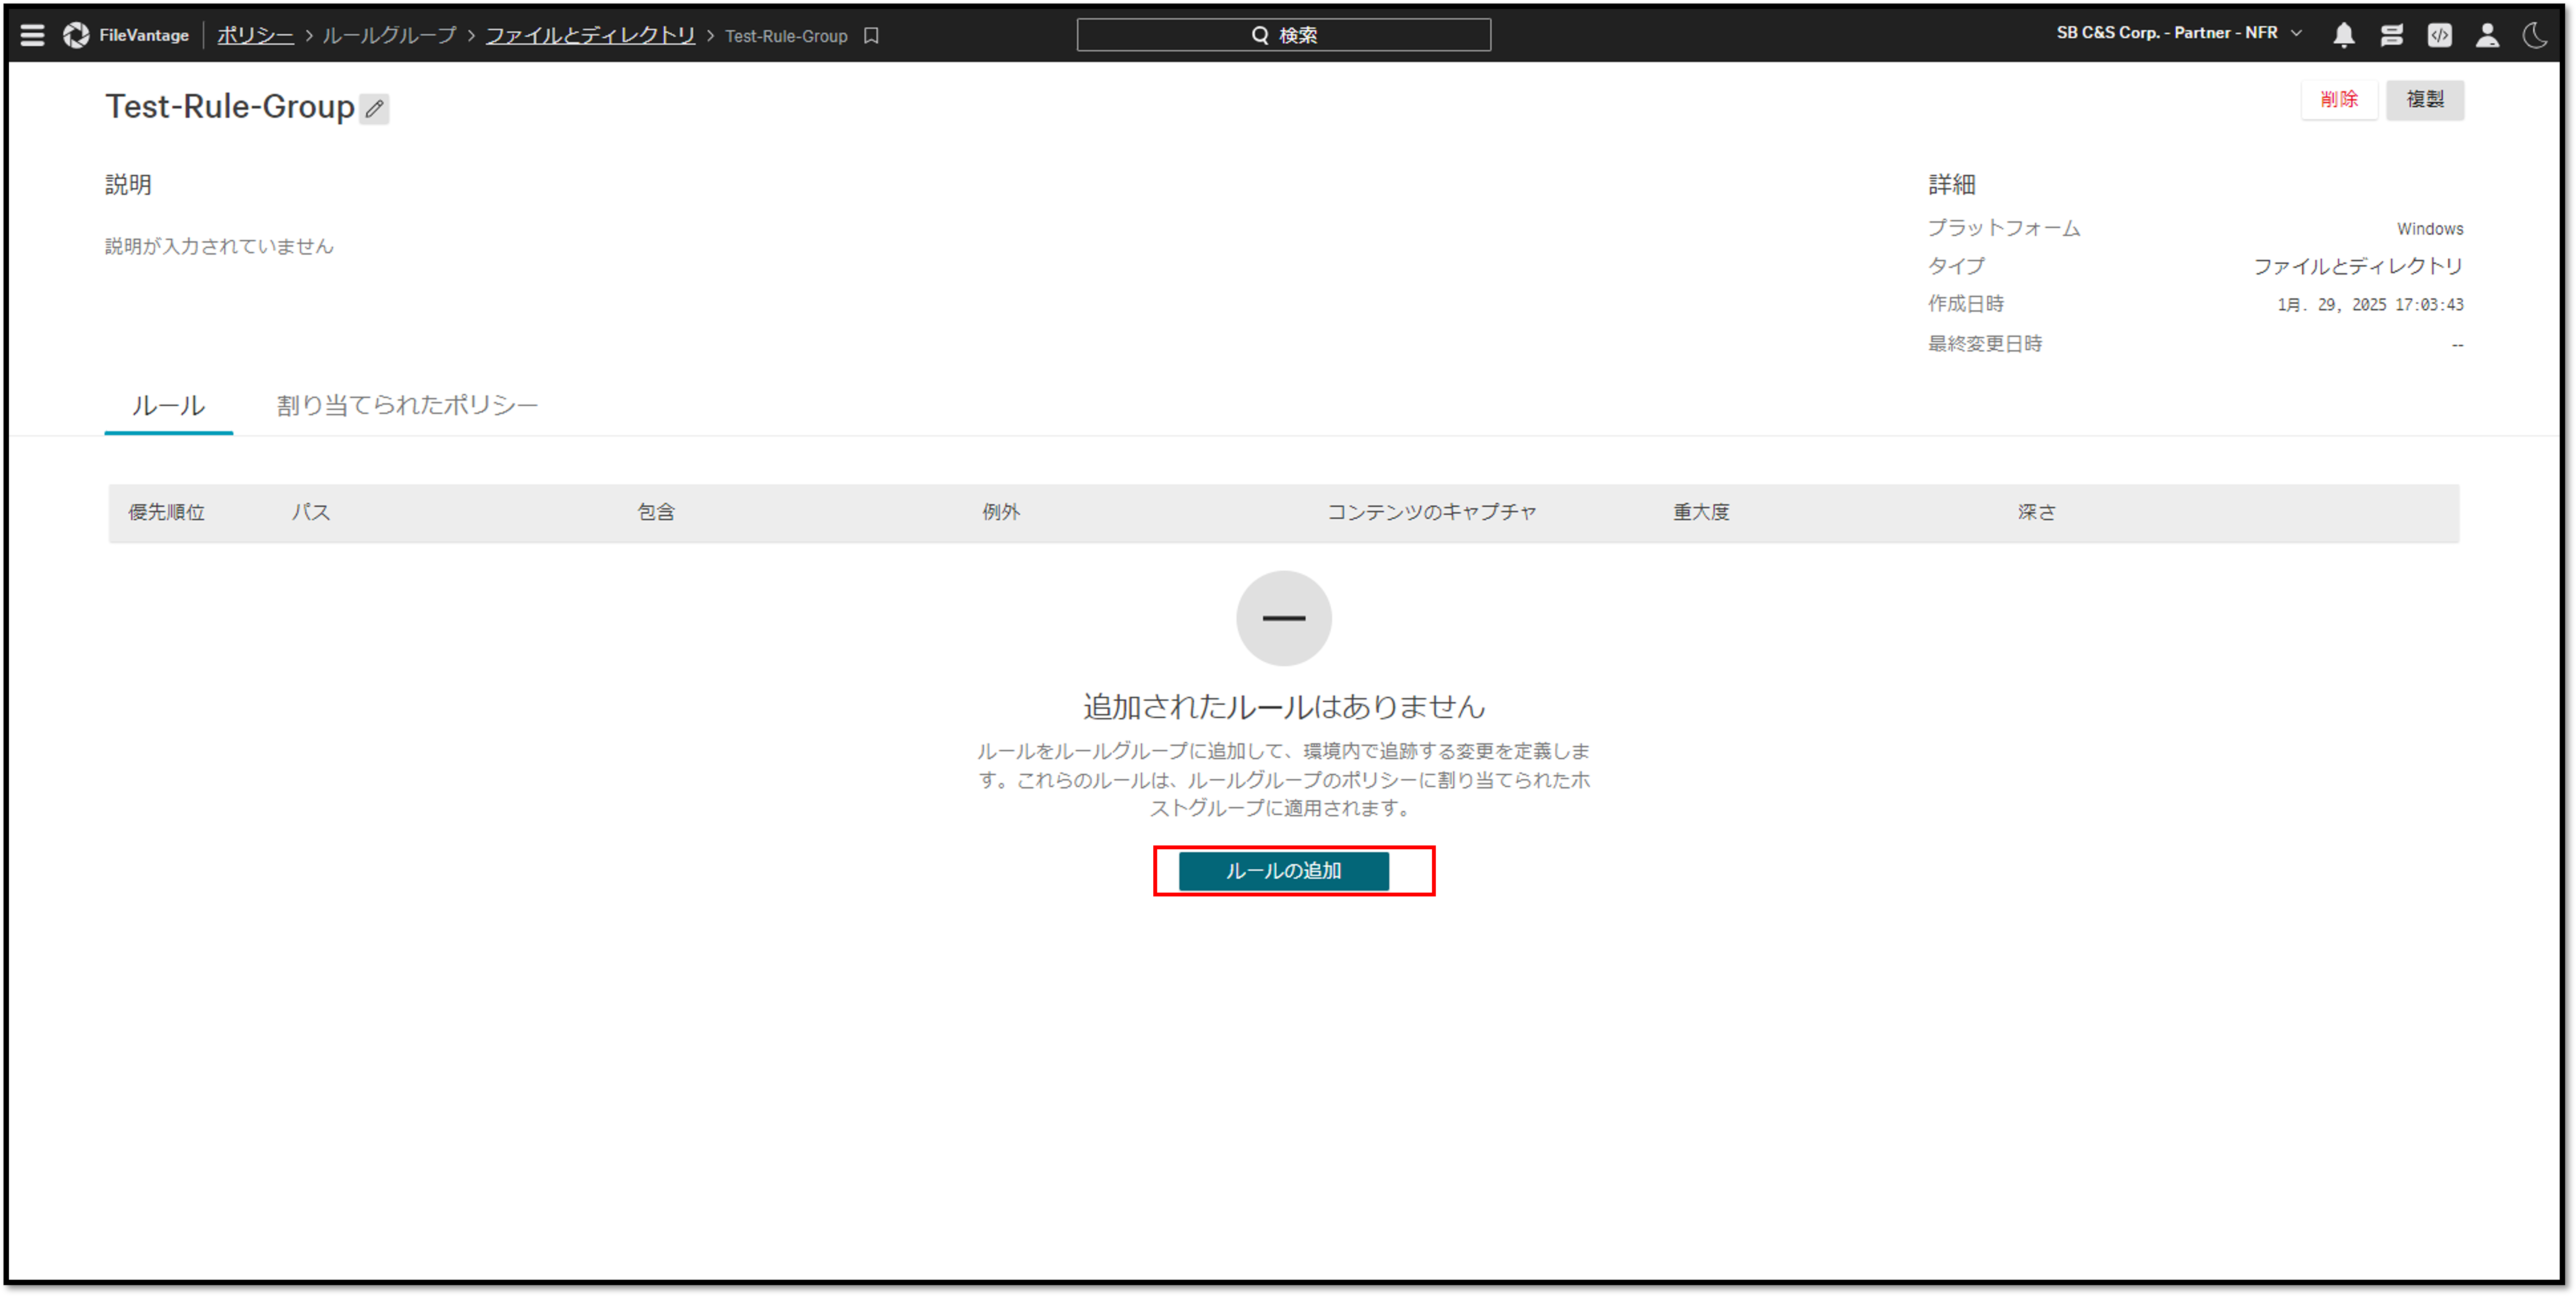Click the 包含 column header
The image size is (2576, 1296).
point(656,512)
